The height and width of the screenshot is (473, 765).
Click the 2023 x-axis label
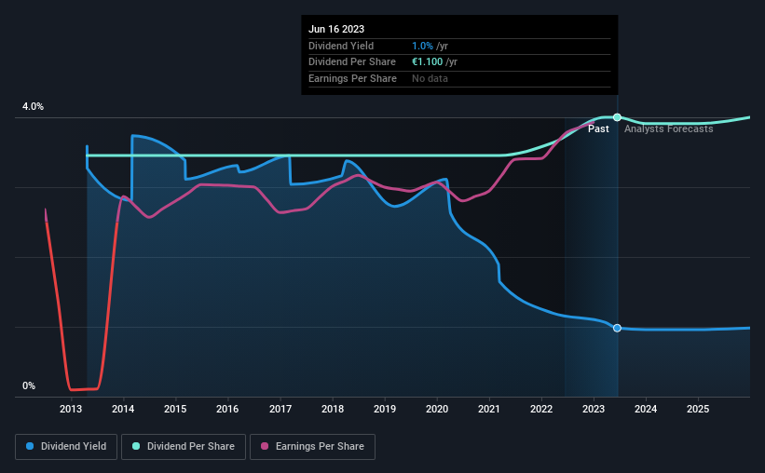pyautogui.click(x=594, y=409)
